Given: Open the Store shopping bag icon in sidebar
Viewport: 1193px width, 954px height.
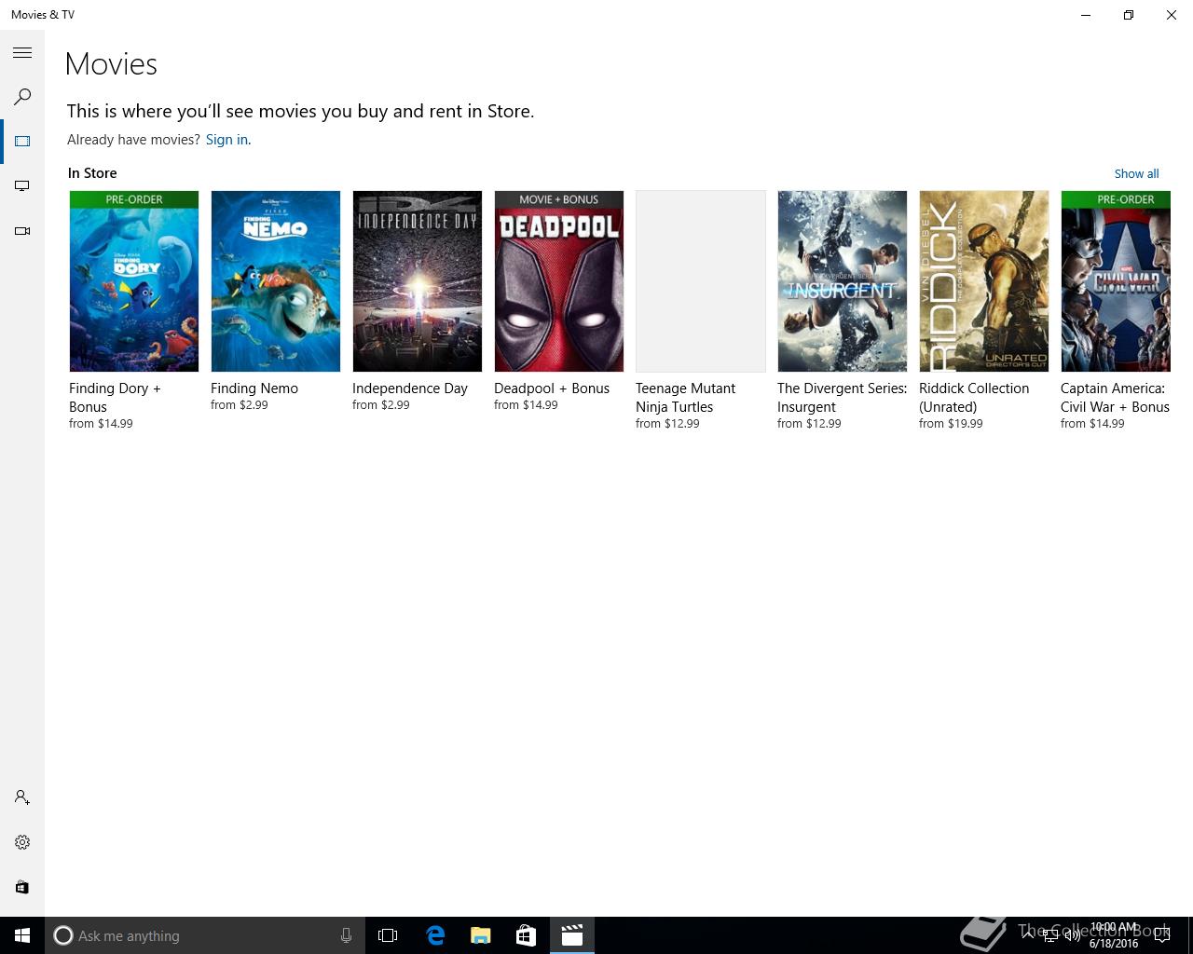Looking at the screenshot, I should click(x=22, y=887).
